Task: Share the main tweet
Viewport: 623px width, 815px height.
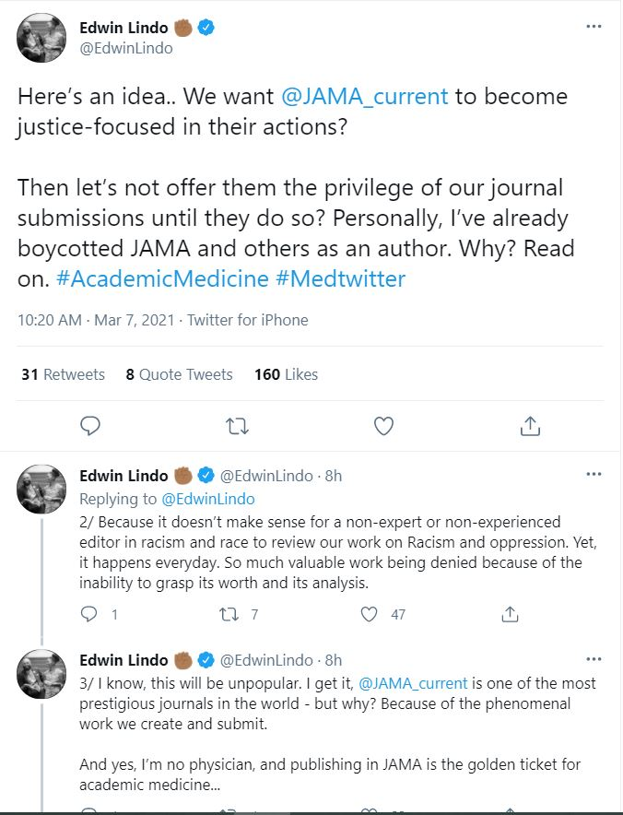Action: coord(530,426)
